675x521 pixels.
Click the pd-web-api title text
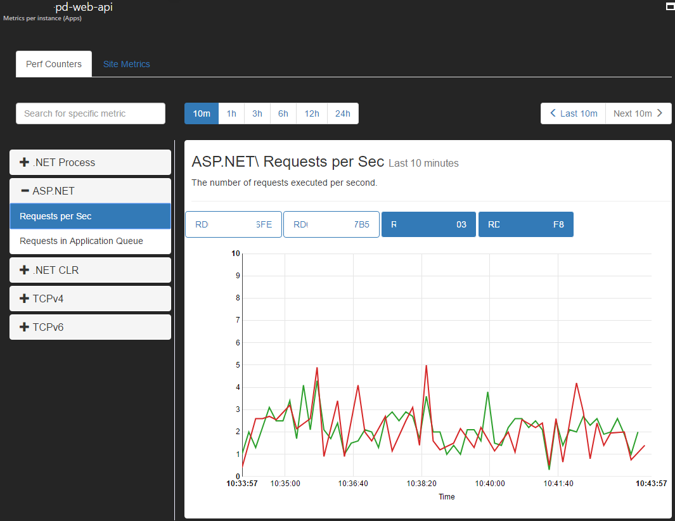[84, 8]
